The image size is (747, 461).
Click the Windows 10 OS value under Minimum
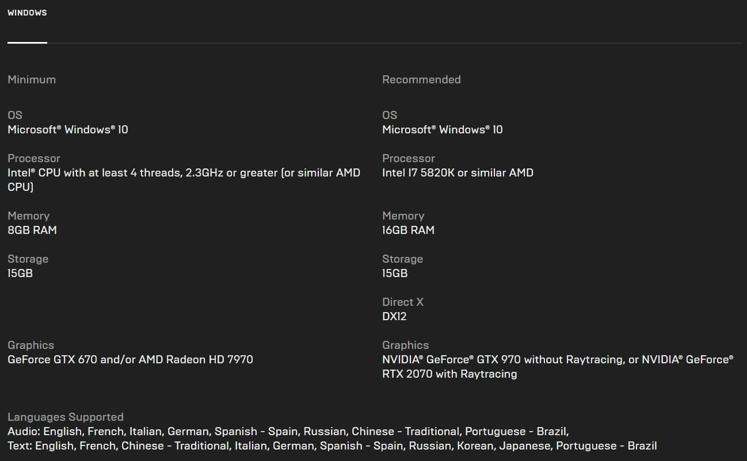click(68, 129)
